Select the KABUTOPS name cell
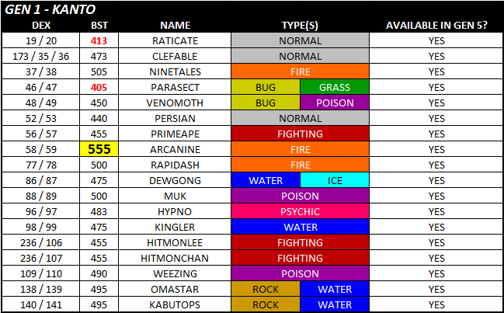This screenshot has height=313, width=504. [176, 304]
